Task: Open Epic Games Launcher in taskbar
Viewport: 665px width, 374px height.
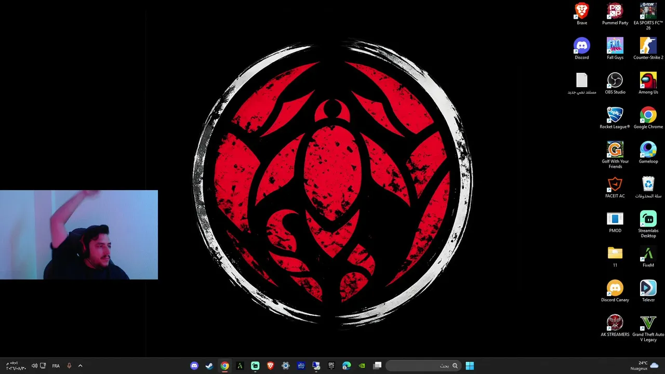Action: pyautogui.click(x=331, y=366)
